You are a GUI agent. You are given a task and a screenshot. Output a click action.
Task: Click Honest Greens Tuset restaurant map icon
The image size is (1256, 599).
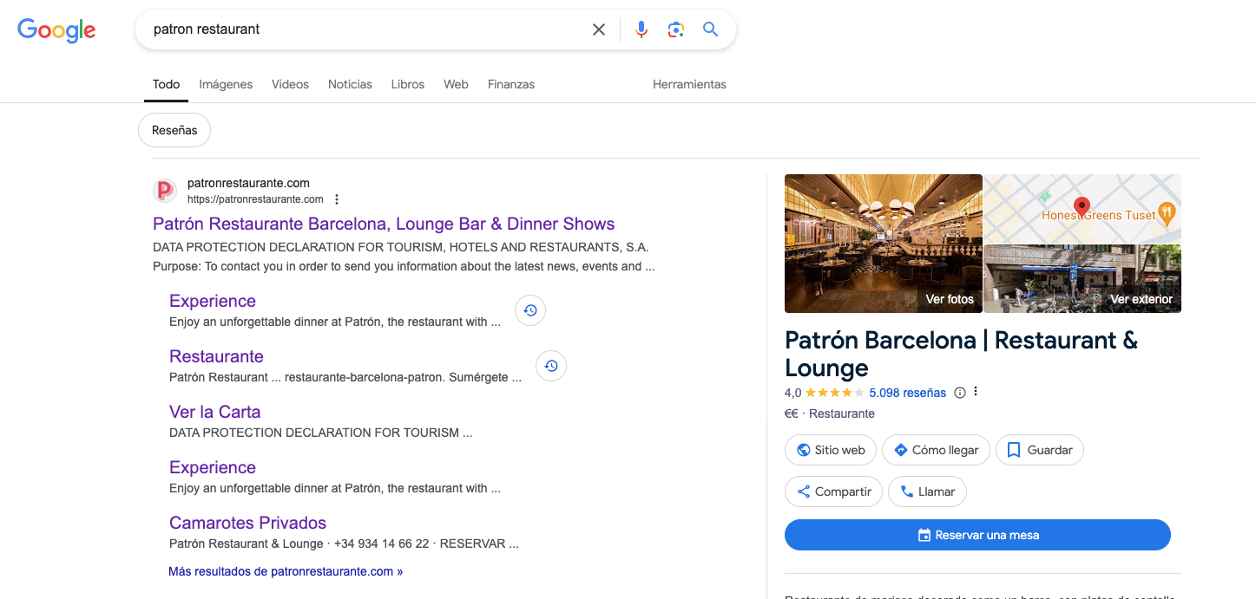1167,212
